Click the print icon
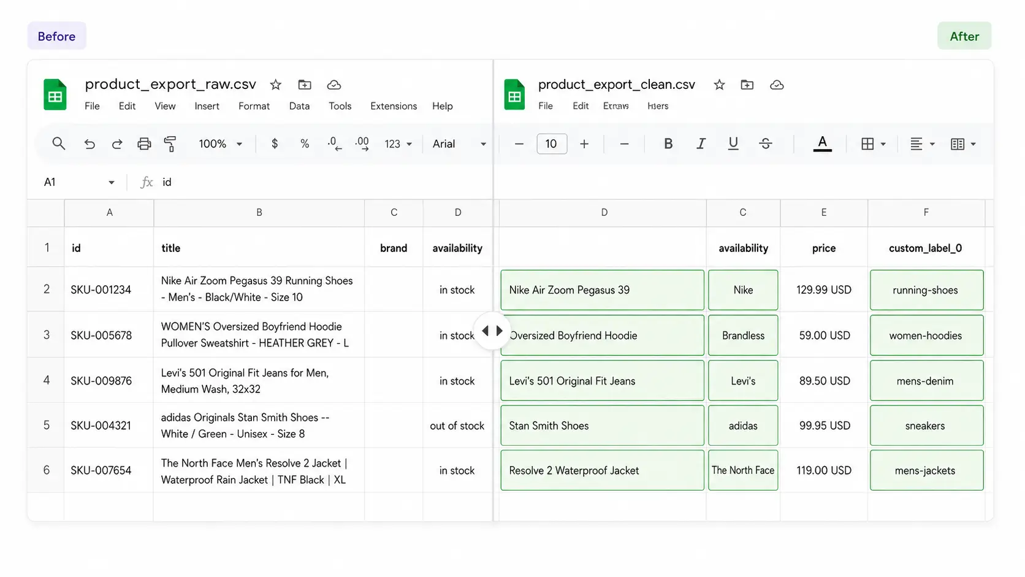Image resolution: width=1025 pixels, height=577 pixels. (144, 144)
